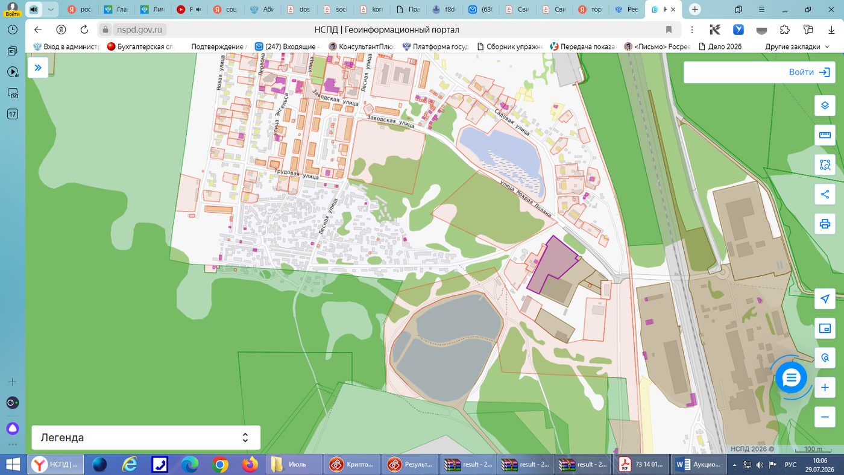Open the new browser tab
This screenshot has width=844, height=475.
point(695,10)
